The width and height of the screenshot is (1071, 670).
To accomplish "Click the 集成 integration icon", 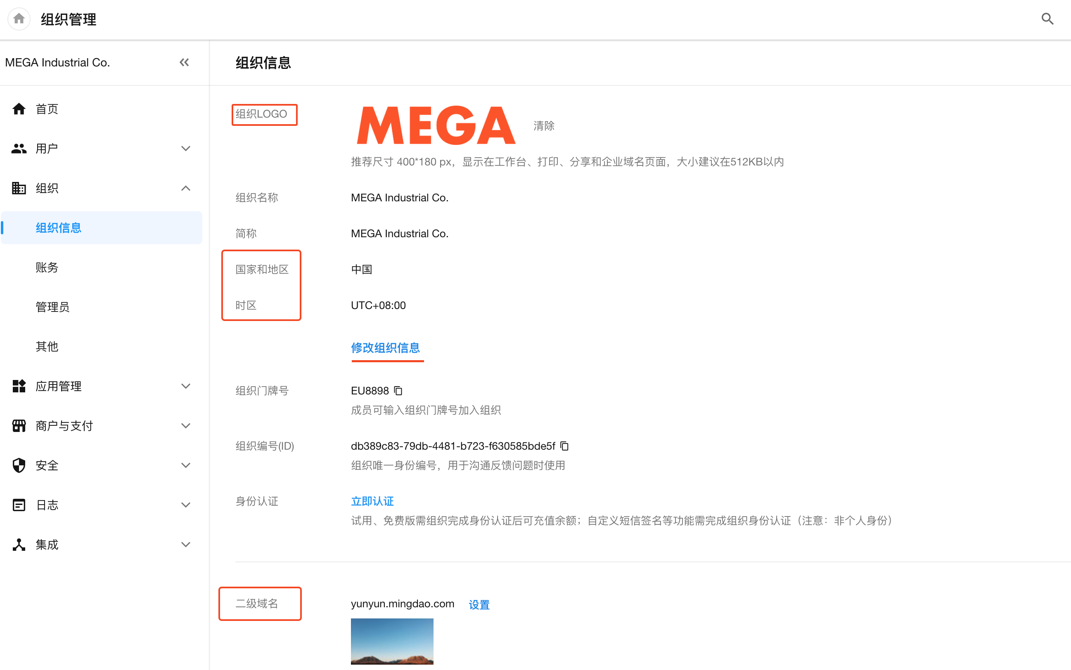I will (x=19, y=545).
